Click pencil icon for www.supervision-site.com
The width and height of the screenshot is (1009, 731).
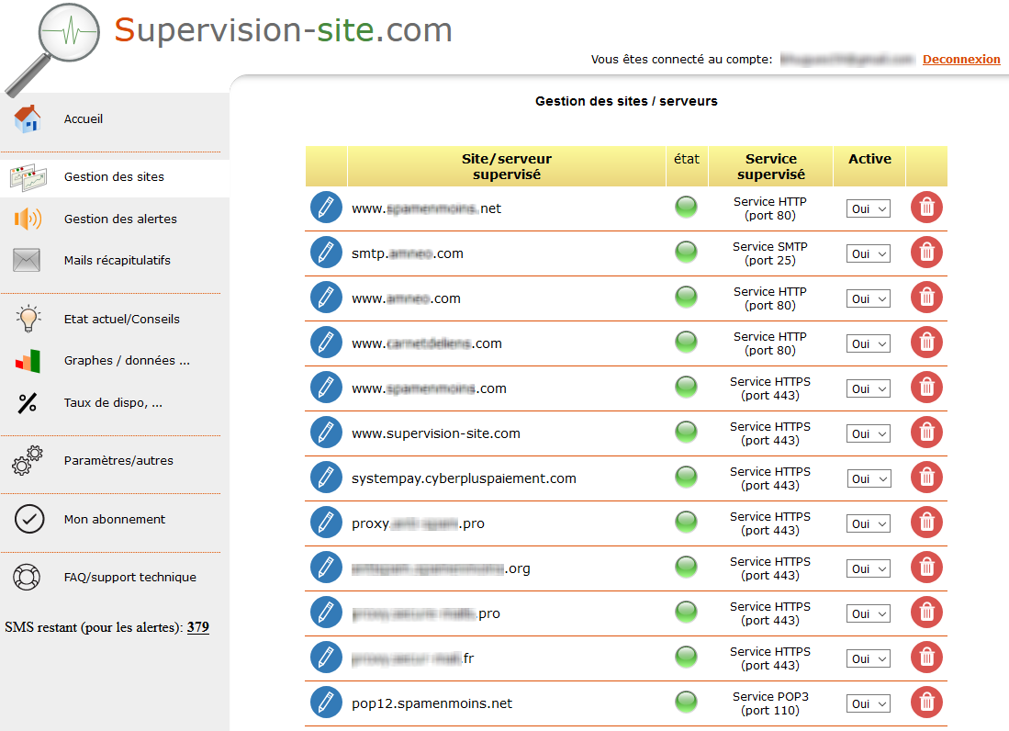[x=326, y=433]
